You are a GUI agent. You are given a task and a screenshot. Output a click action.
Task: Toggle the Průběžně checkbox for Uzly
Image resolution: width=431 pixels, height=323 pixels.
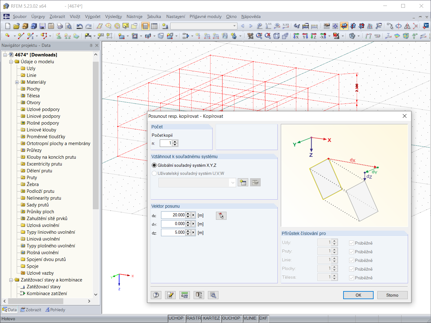pos(352,243)
